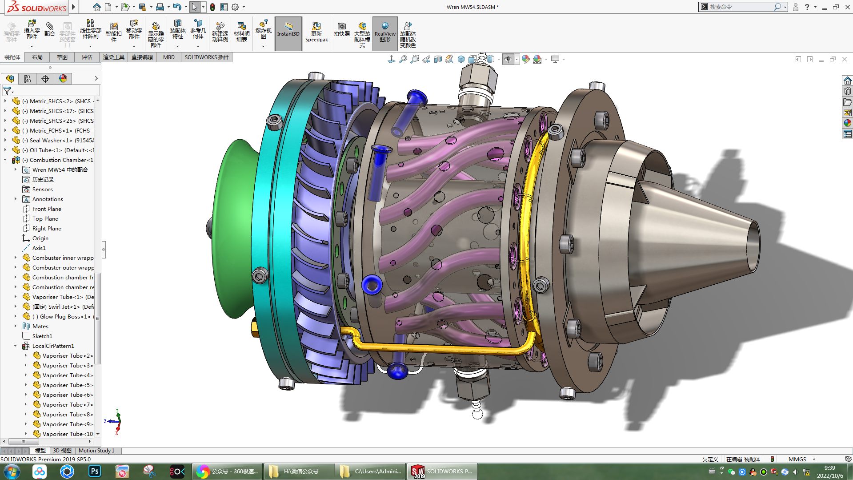Collapse the Combustion Chamber<1> tree node

[x=5, y=160]
